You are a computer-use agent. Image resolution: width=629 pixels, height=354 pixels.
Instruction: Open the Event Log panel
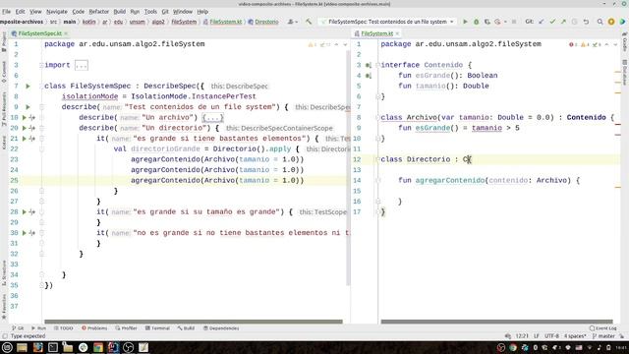click(602, 328)
